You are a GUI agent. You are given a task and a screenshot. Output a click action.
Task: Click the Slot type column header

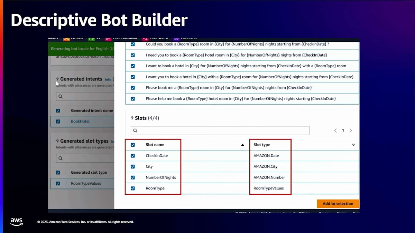click(x=262, y=145)
